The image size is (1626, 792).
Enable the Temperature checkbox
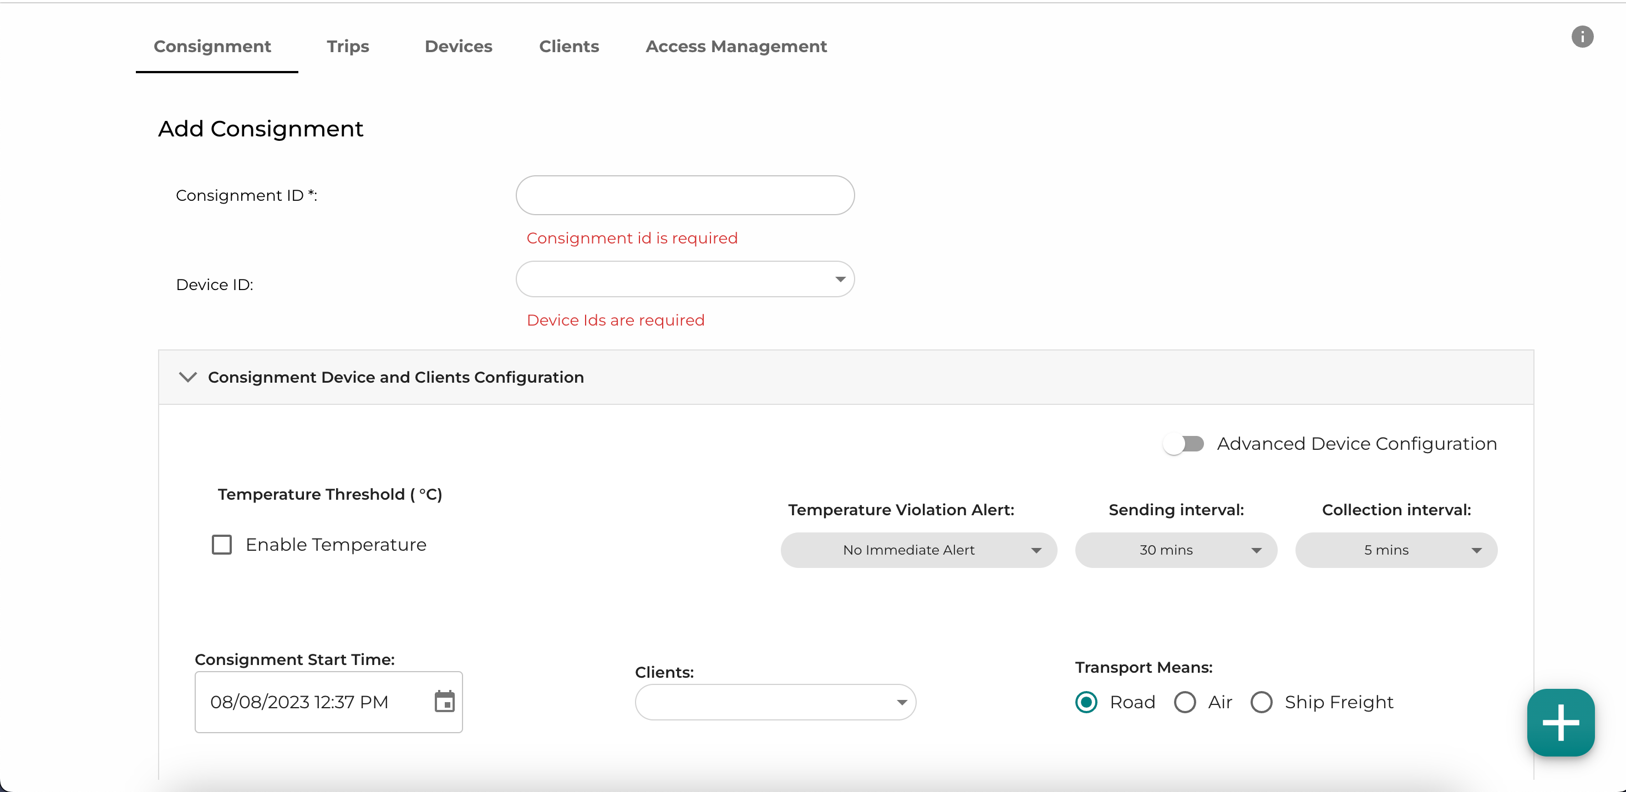tap(222, 543)
